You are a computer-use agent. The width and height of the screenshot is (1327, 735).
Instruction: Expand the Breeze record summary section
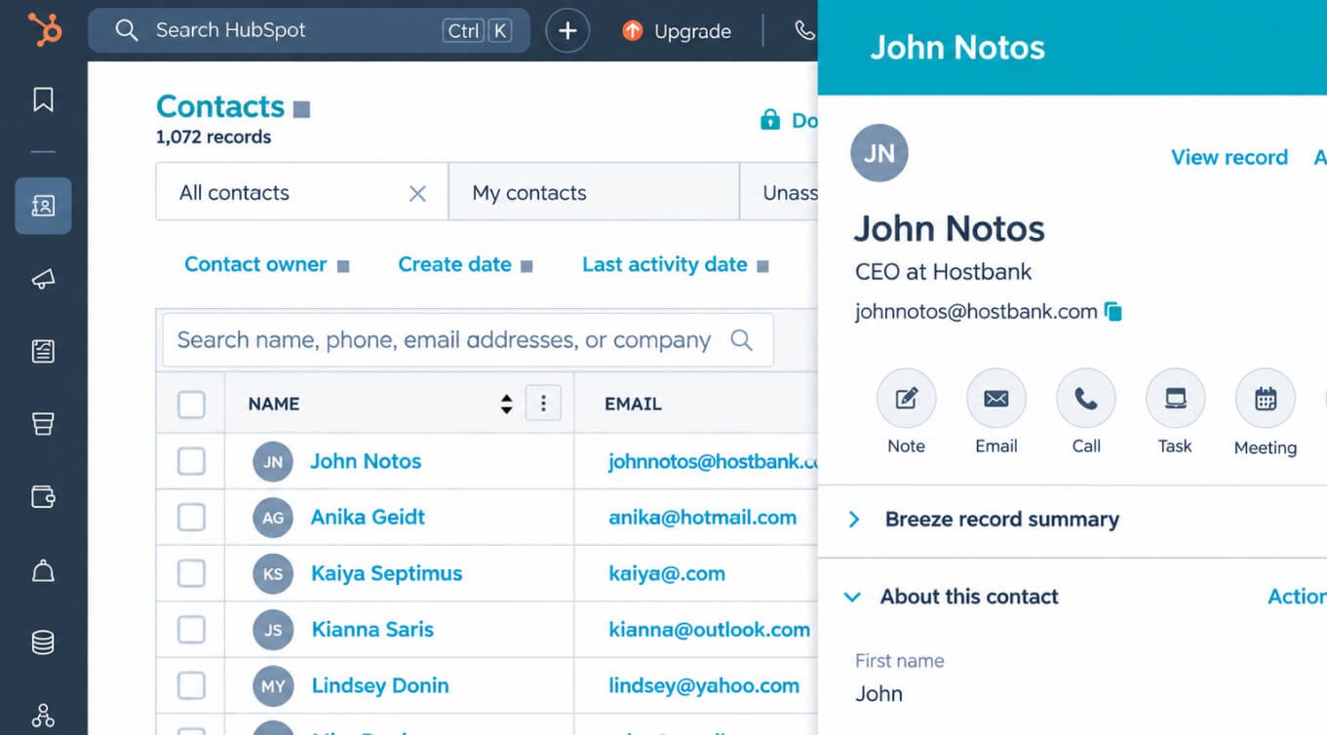(x=854, y=520)
